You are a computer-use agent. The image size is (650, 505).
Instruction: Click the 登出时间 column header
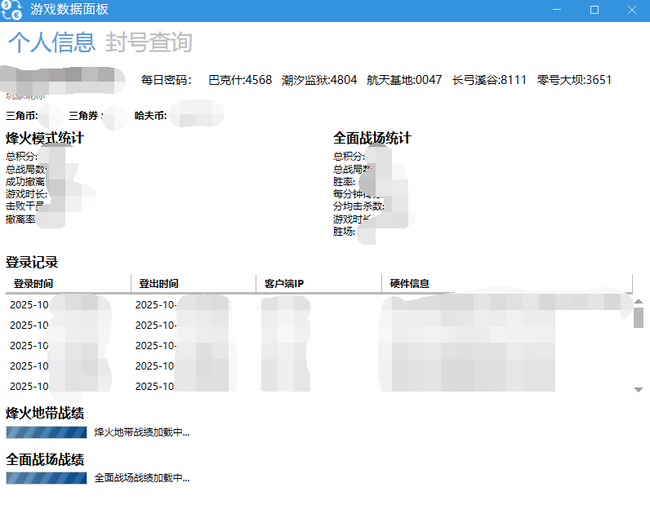tap(193, 284)
